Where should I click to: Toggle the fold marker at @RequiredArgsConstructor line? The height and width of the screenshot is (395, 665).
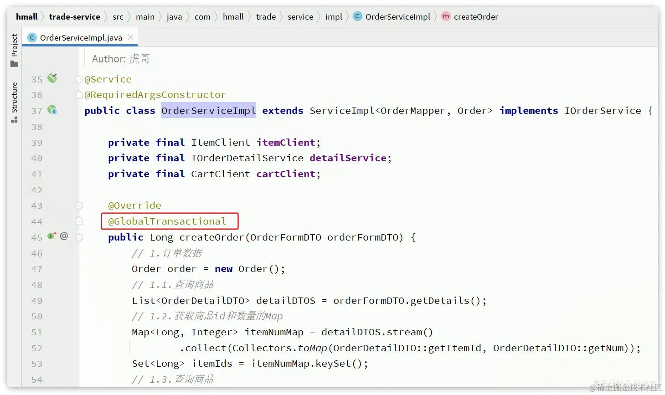79,95
